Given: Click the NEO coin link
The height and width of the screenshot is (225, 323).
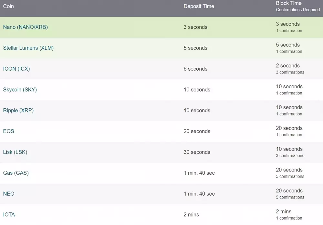Looking at the screenshot, I should [x=9, y=194].
